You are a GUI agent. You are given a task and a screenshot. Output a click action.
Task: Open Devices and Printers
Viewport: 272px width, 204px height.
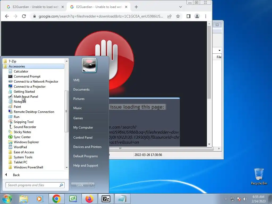(x=87, y=147)
